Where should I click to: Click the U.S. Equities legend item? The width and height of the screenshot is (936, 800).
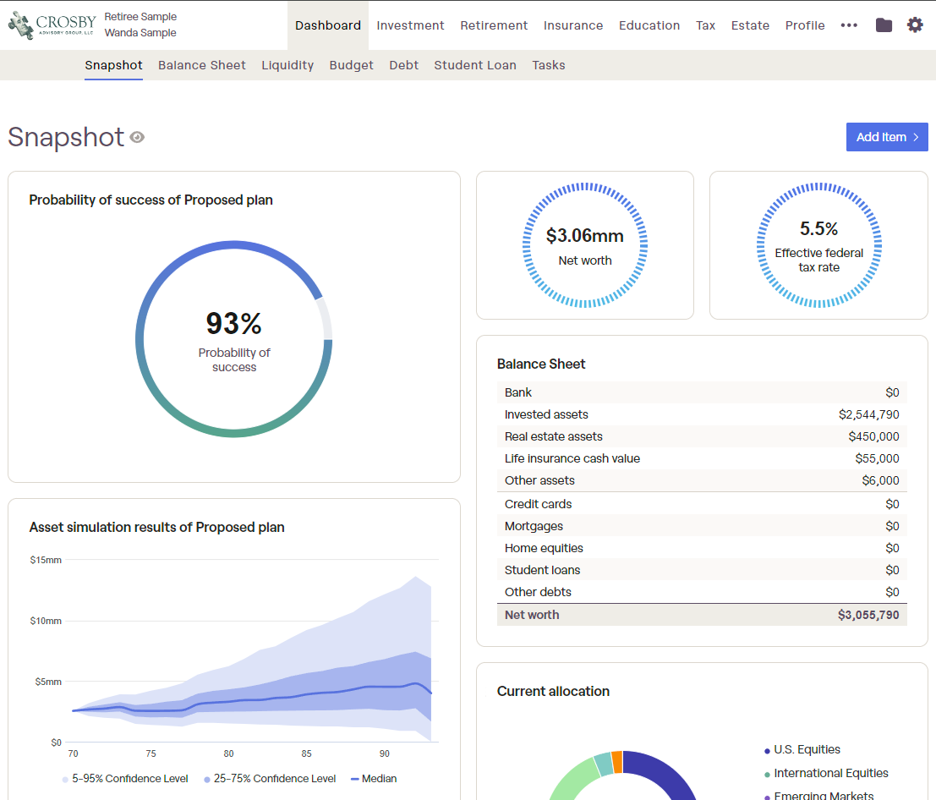802,750
